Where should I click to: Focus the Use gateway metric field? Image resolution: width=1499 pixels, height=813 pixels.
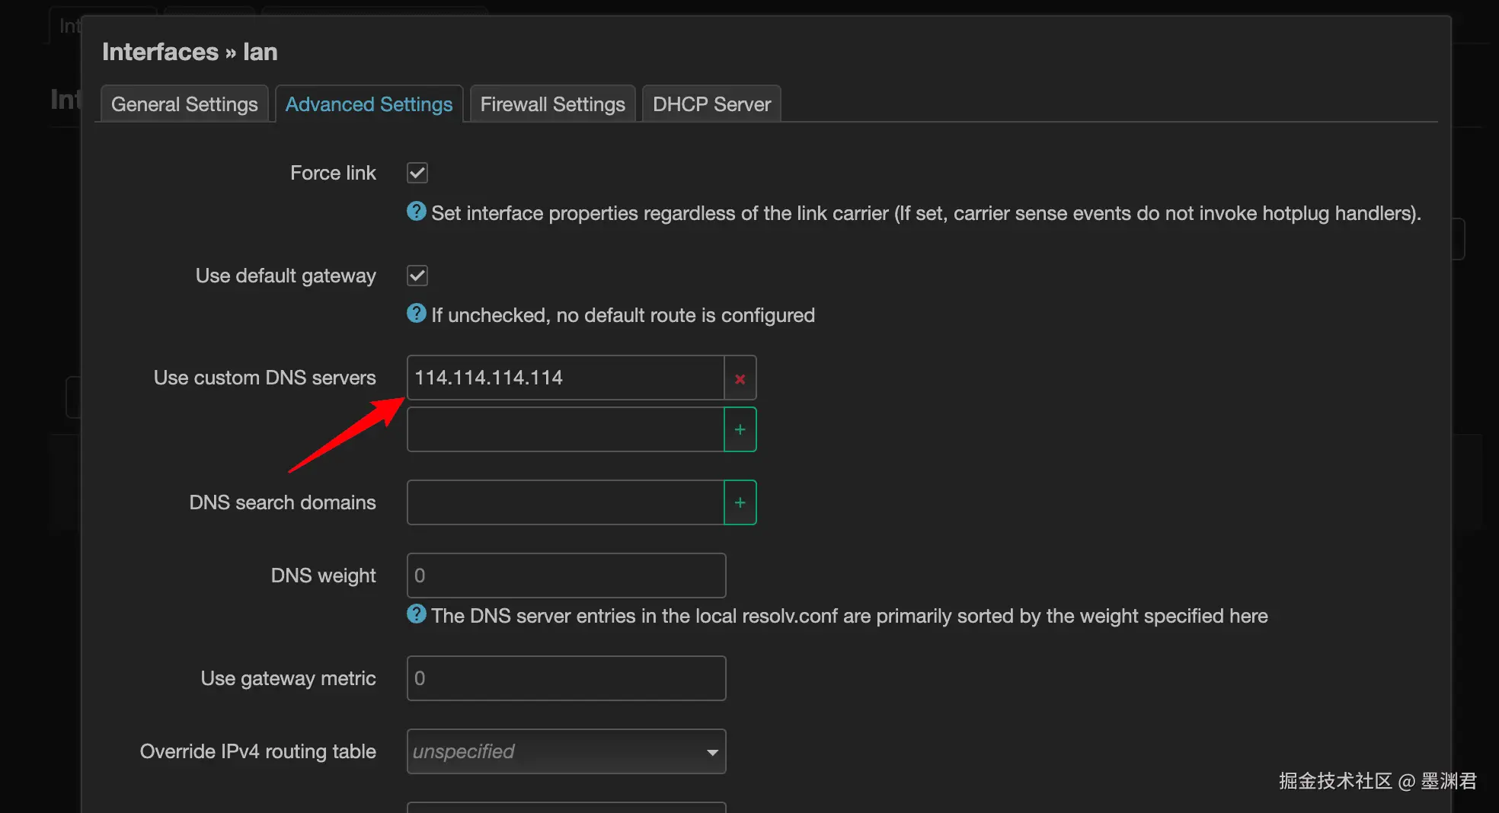coord(565,678)
